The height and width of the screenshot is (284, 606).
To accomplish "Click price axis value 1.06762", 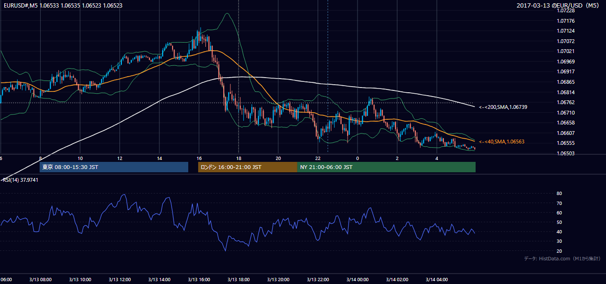I will pos(566,102).
